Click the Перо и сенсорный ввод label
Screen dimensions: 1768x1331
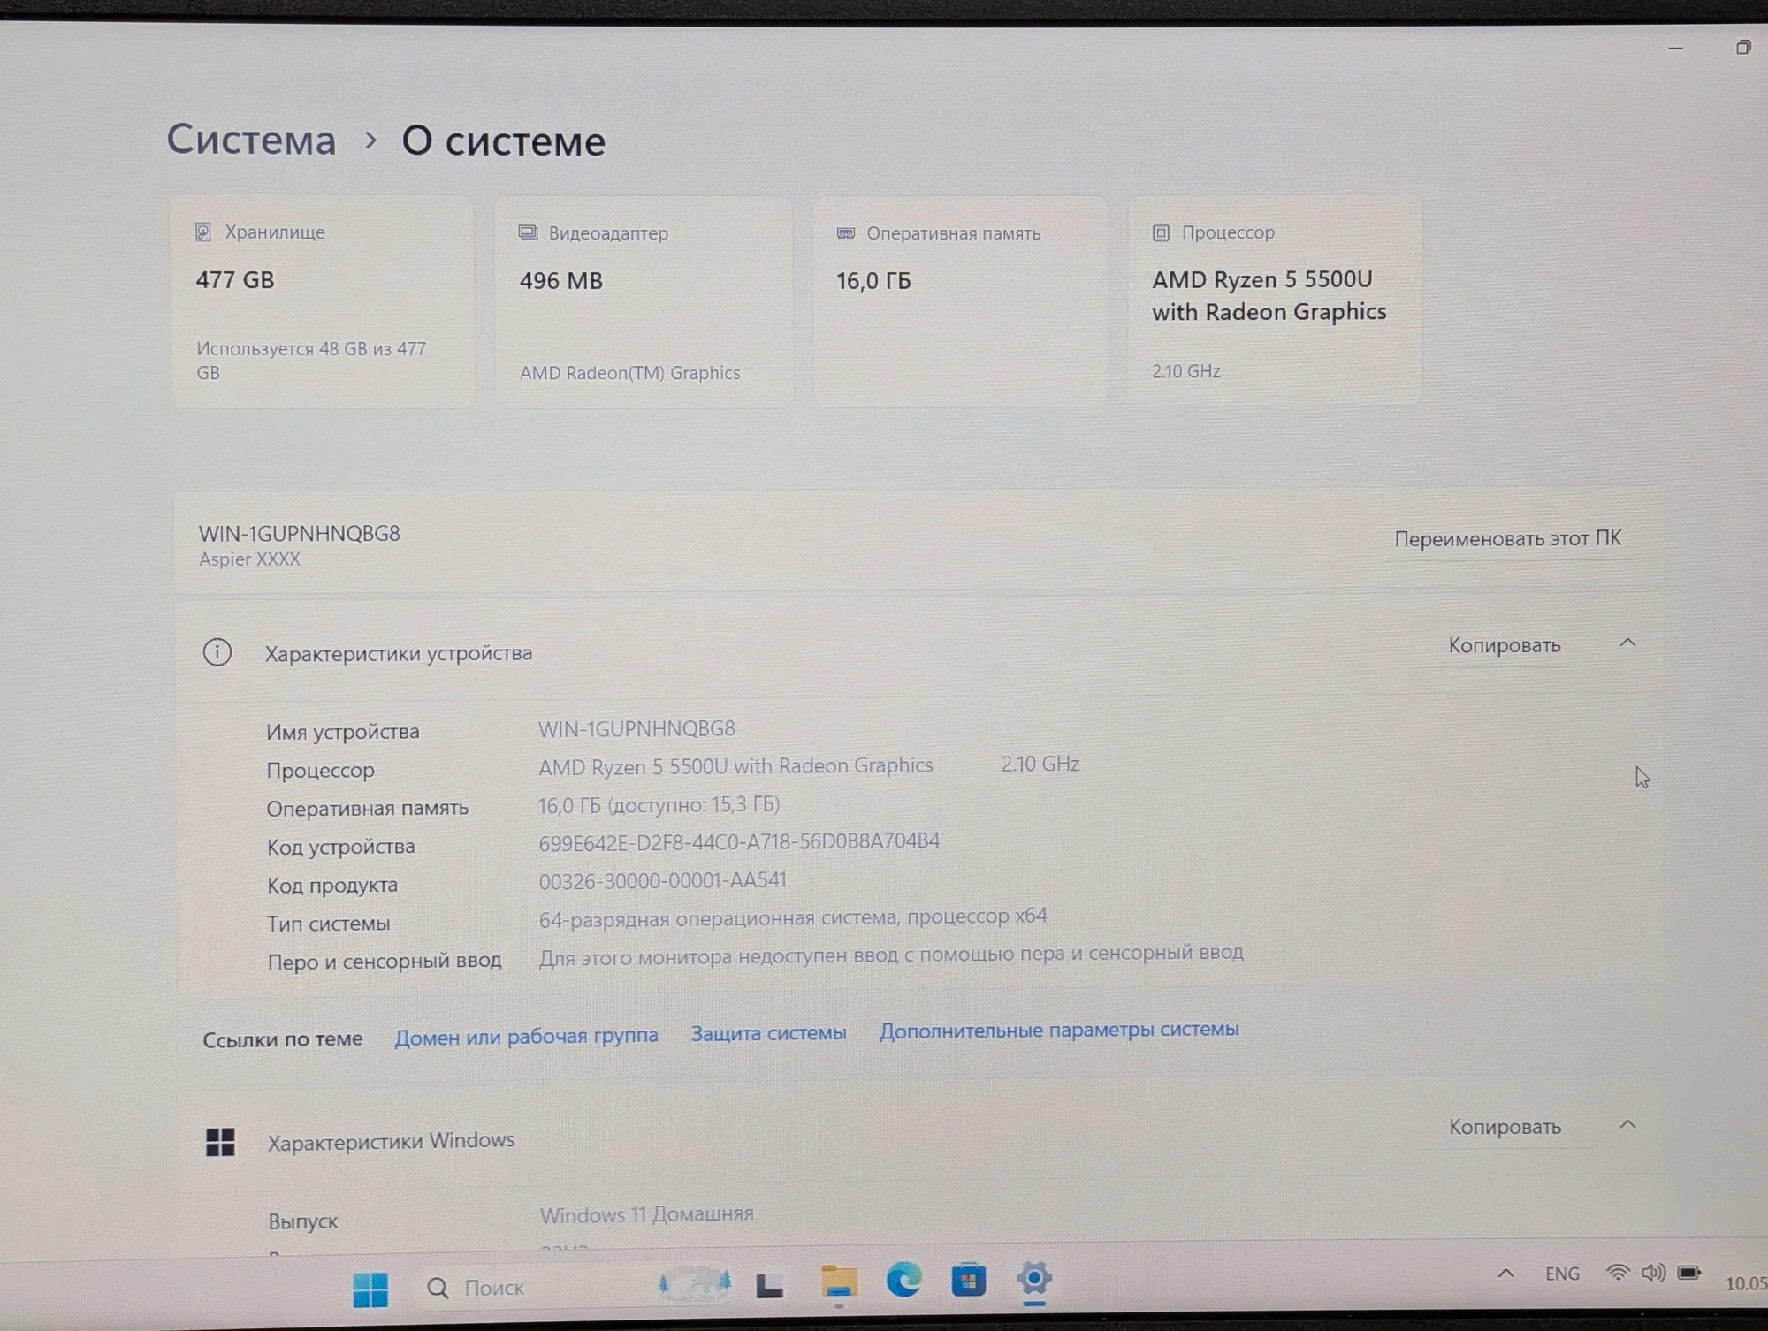pos(385,961)
